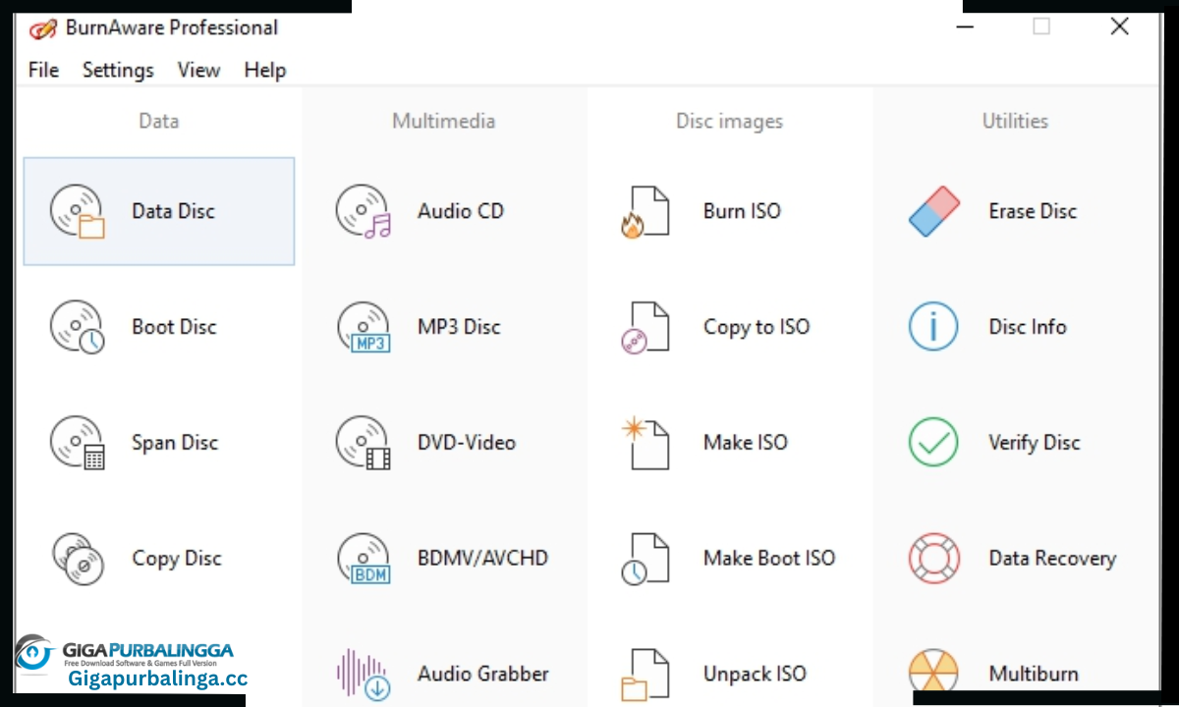Click the Copy Disc label
This screenshot has width=1179, height=707.
coord(177,559)
